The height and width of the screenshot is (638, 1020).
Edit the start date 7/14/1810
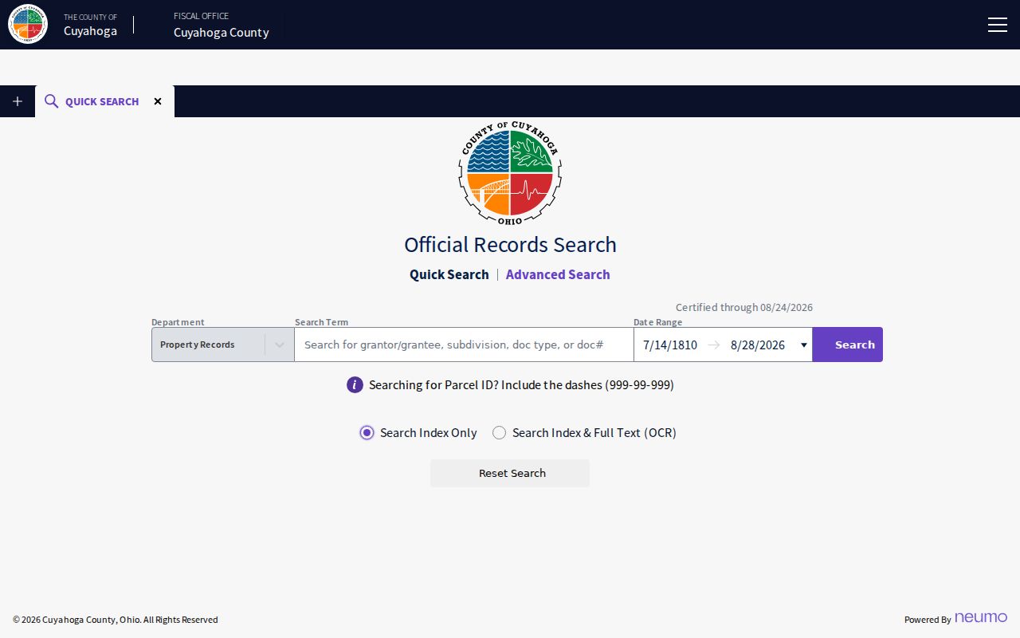(670, 345)
